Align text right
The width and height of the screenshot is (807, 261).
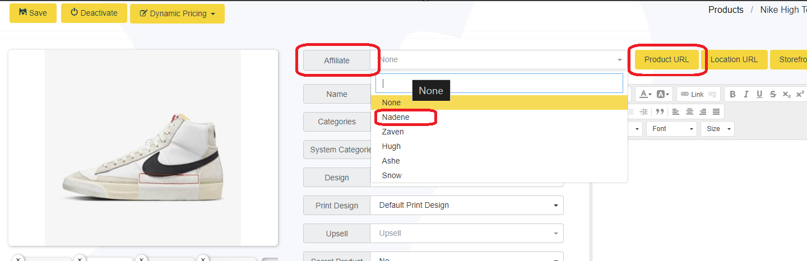click(x=703, y=111)
